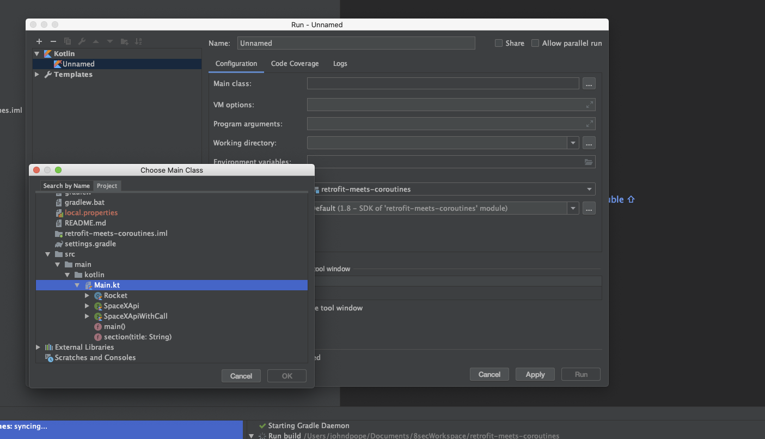
Task: Open the edit templates wrench icon in toolbar
Action: pos(82,41)
